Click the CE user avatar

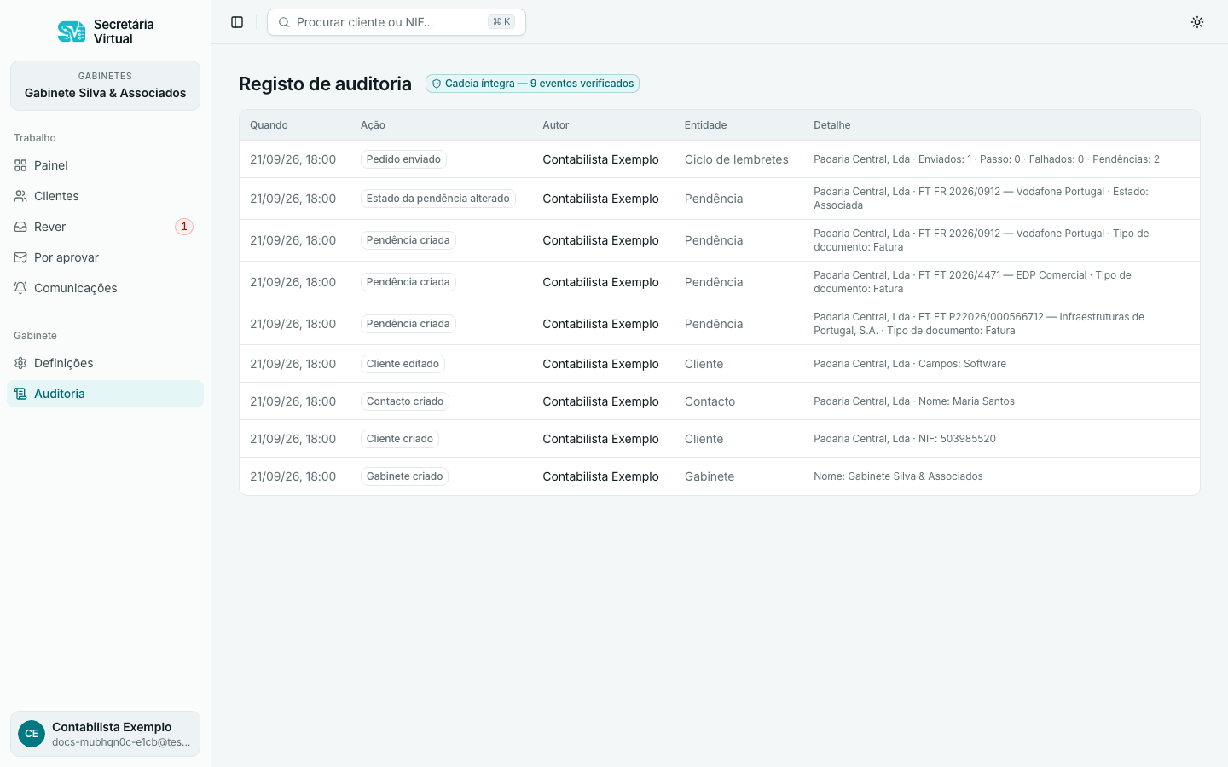click(x=32, y=734)
